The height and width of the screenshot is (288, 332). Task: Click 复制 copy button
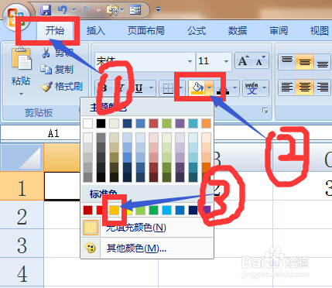click(x=57, y=70)
